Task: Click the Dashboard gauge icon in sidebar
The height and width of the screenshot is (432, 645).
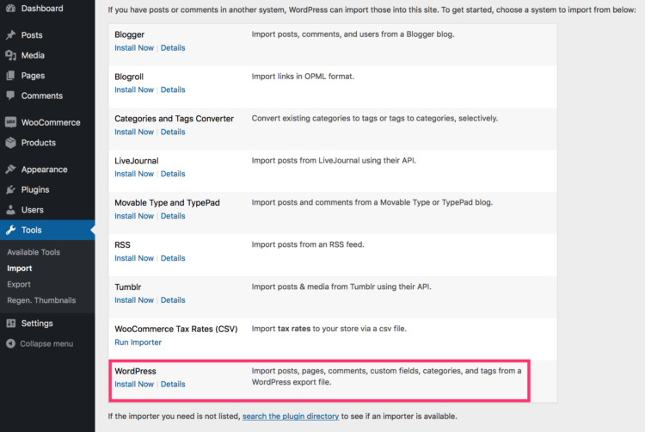Action: tap(10, 9)
